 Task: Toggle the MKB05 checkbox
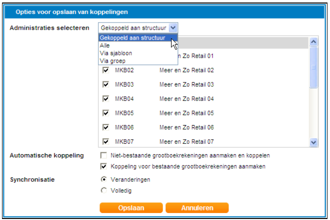click(106, 113)
